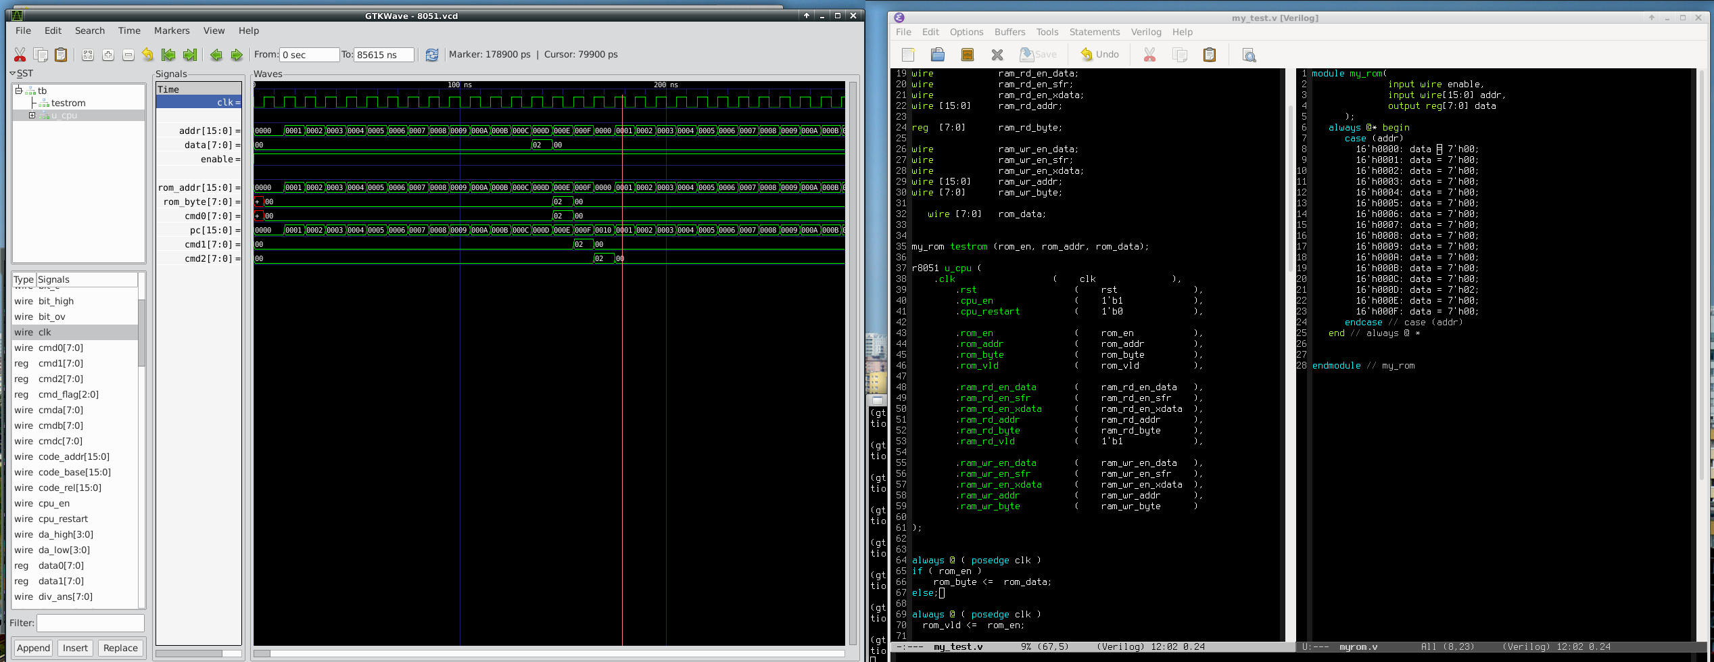Open Time menu in GTKWave
1714x662 pixels.
(129, 30)
